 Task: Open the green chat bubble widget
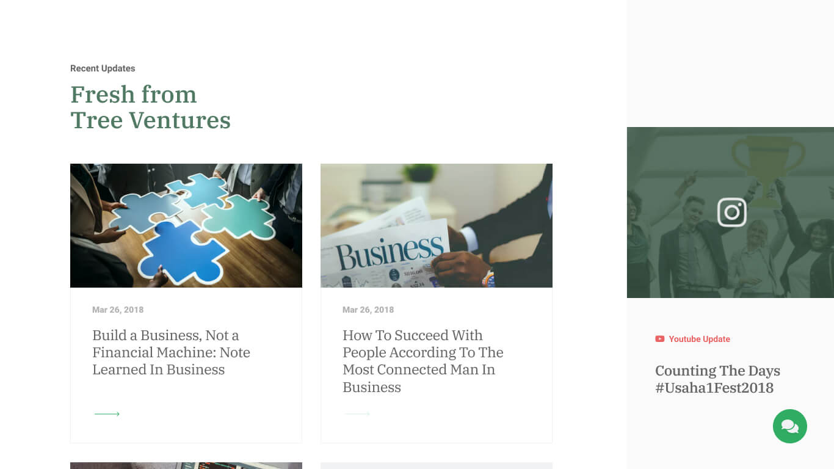click(x=789, y=426)
